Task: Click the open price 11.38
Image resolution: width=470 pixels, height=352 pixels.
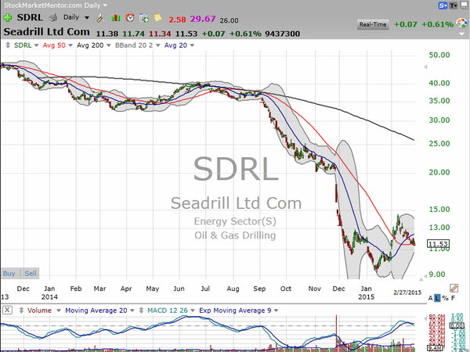Action: pos(107,34)
